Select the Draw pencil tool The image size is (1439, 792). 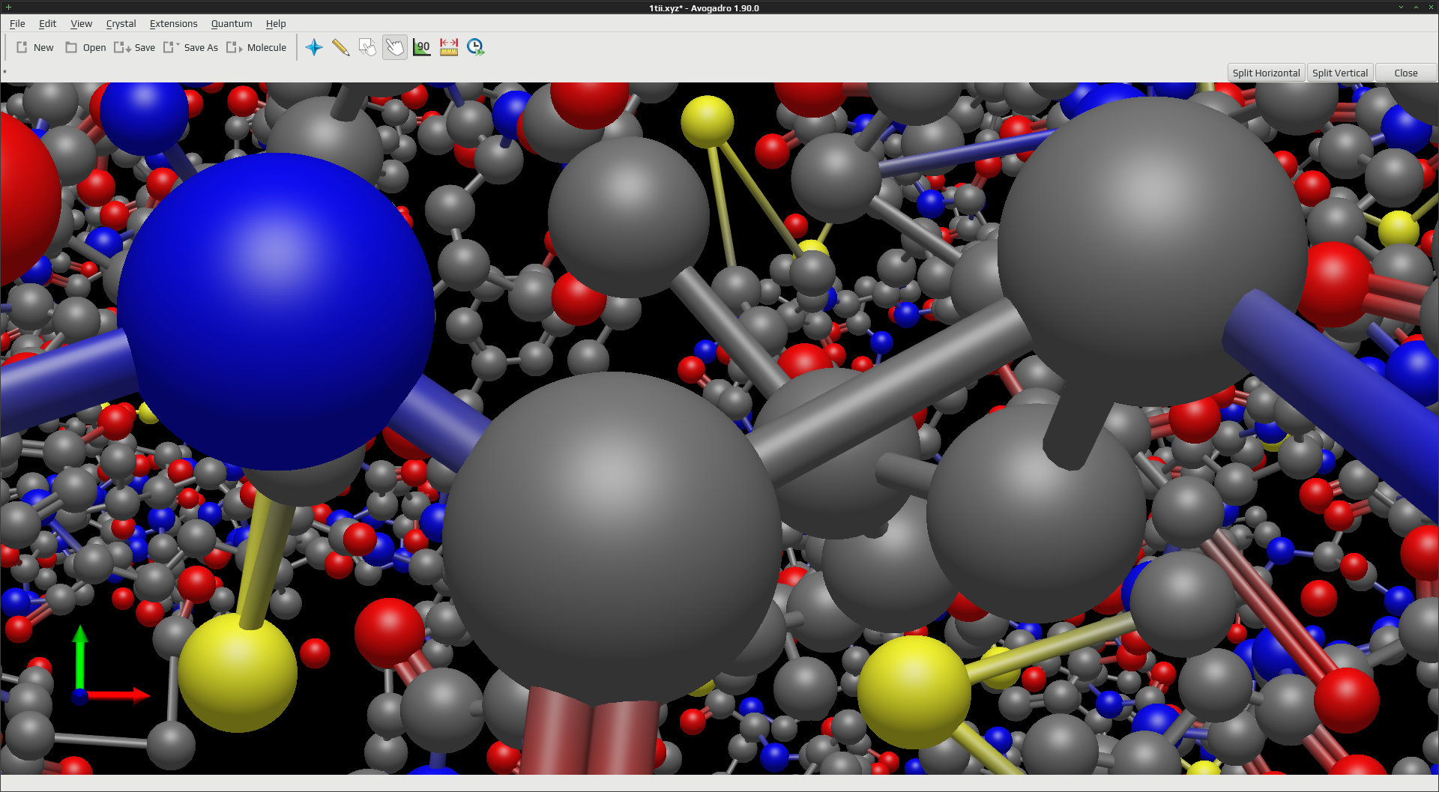(x=341, y=47)
